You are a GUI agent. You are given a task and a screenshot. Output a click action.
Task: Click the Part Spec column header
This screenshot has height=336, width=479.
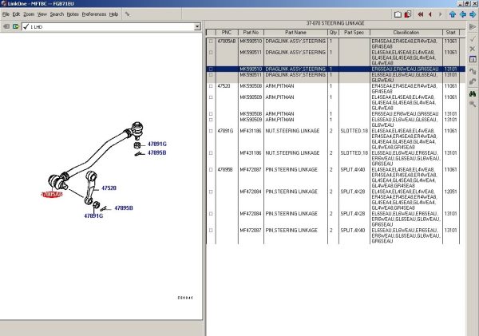(x=354, y=33)
